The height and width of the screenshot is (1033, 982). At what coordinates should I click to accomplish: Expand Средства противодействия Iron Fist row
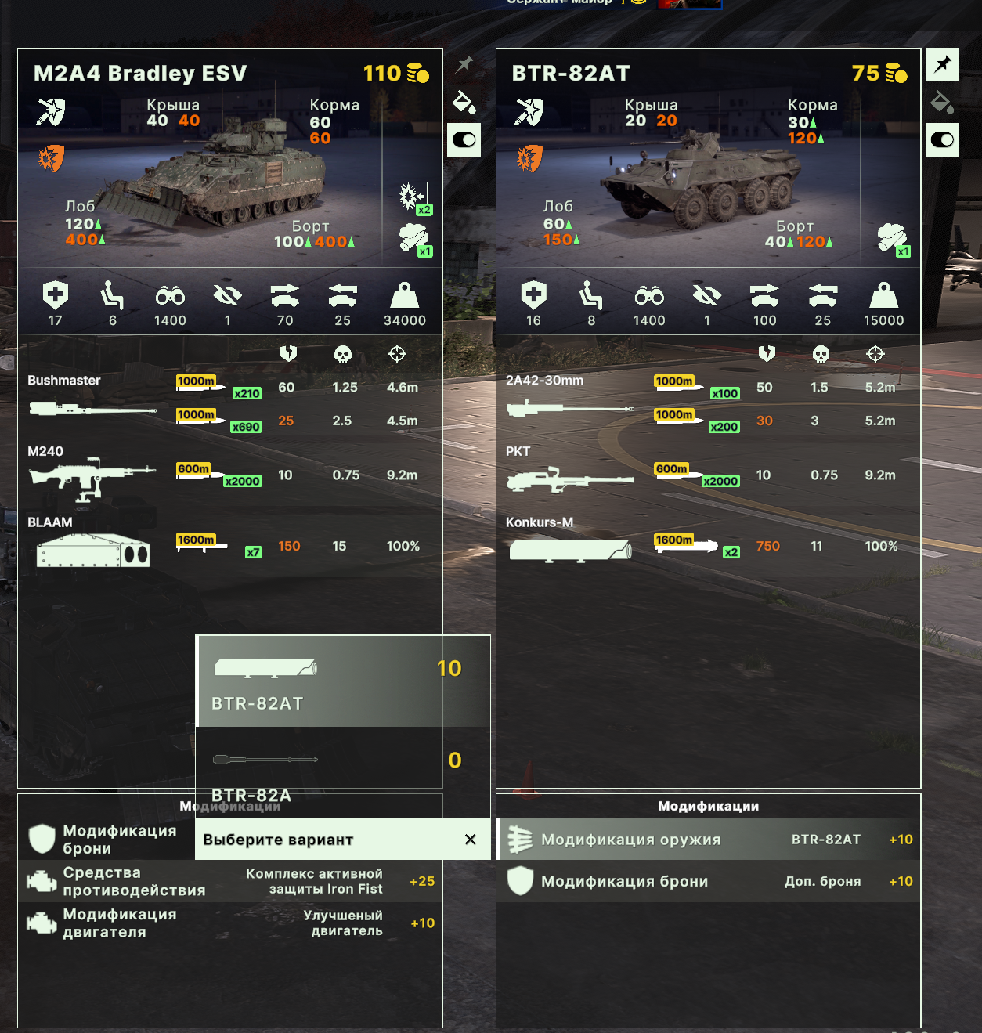click(230, 881)
